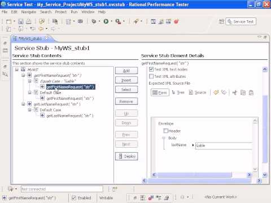Open the Search menu
The width and height of the screenshot is (271, 203).
(x=46, y=12)
